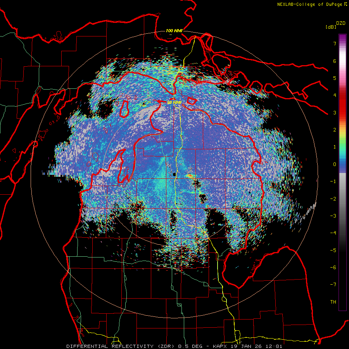349x349 pixels.
Task: Click the 7 value on the legend
Action: (x=335, y=43)
